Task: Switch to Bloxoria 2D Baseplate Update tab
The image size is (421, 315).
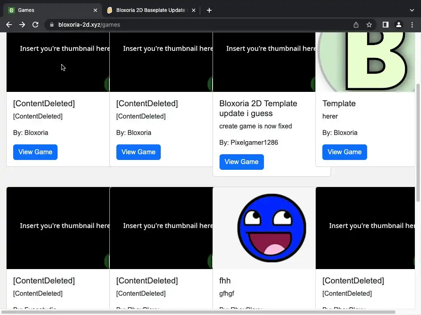Action: tap(151, 10)
